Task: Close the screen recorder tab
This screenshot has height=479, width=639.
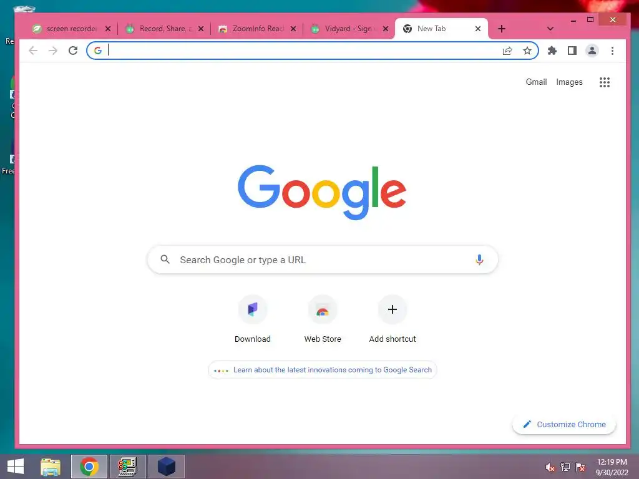Action: (108, 29)
